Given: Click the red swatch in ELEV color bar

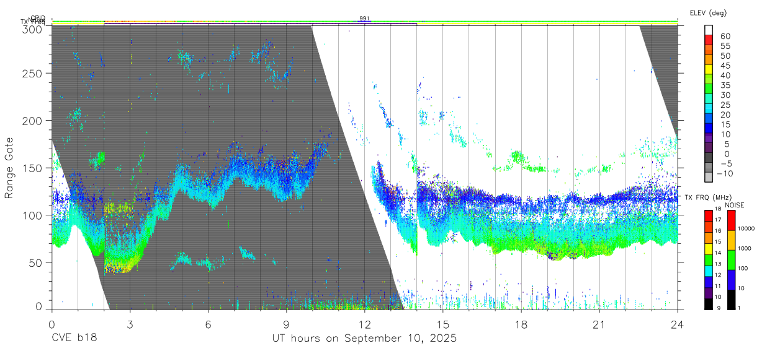Looking at the screenshot, I should tap(709, 40).
